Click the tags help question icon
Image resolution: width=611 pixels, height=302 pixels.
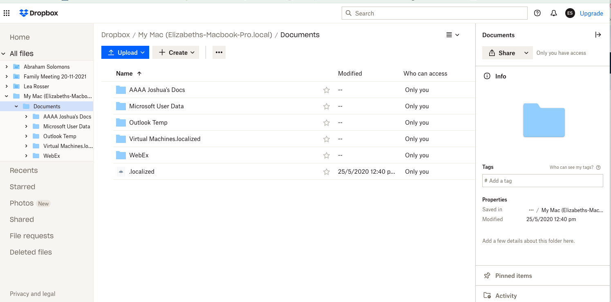(598, 167)
